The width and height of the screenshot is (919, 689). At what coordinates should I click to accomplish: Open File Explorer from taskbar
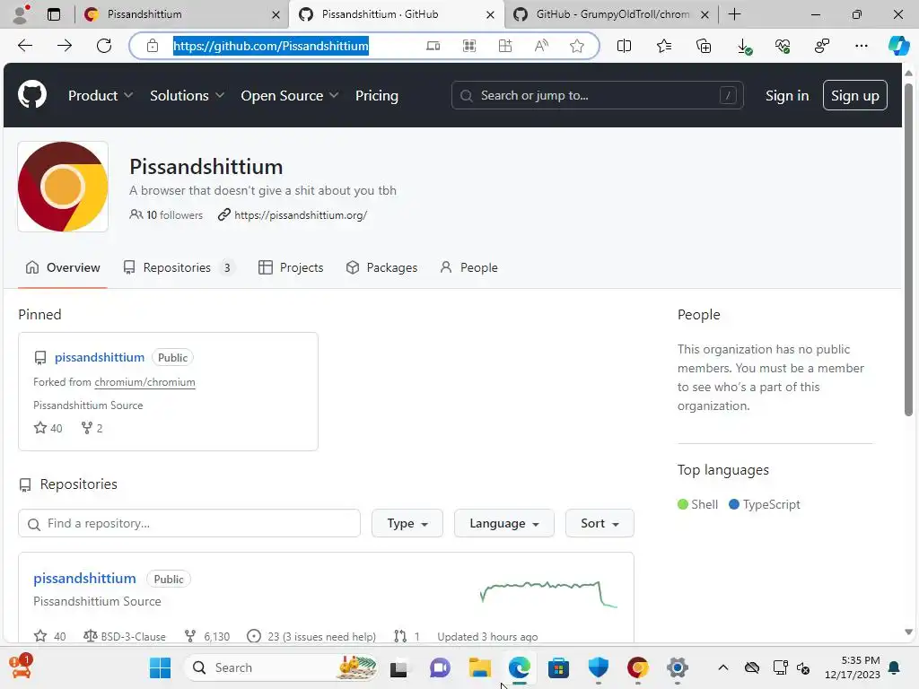point(480,667)
